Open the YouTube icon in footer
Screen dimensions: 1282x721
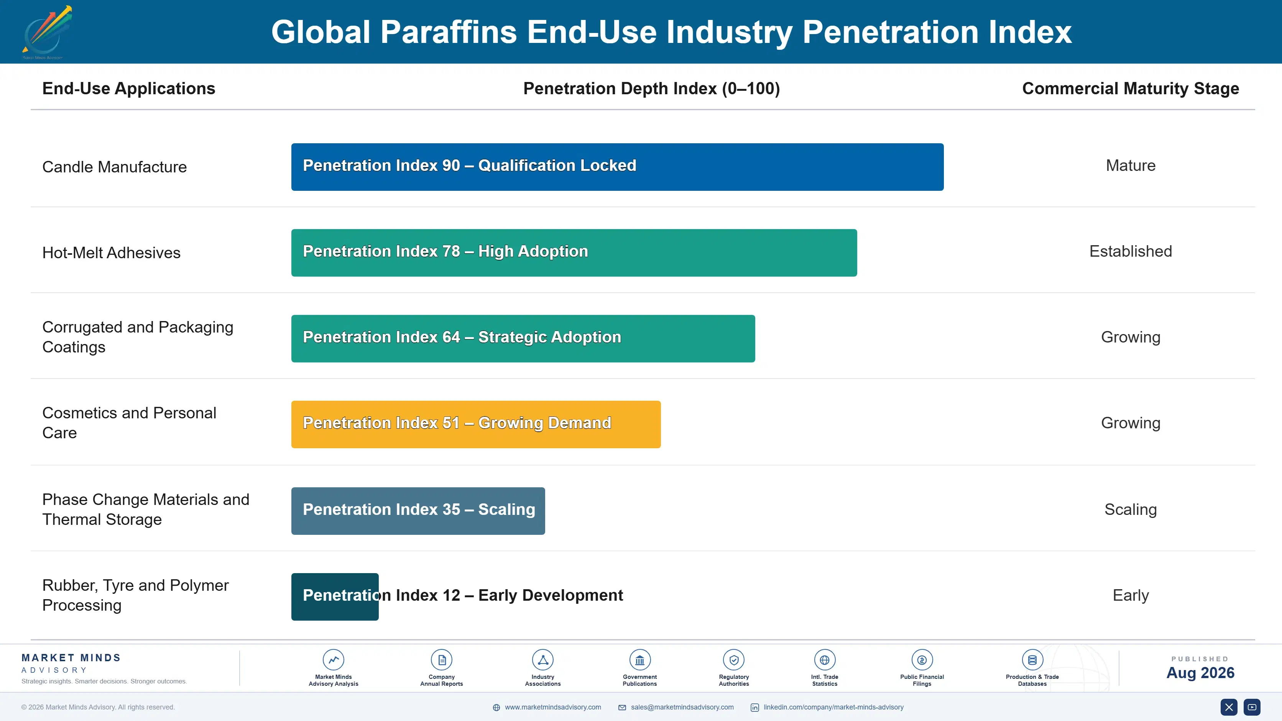coord(1252,707)
